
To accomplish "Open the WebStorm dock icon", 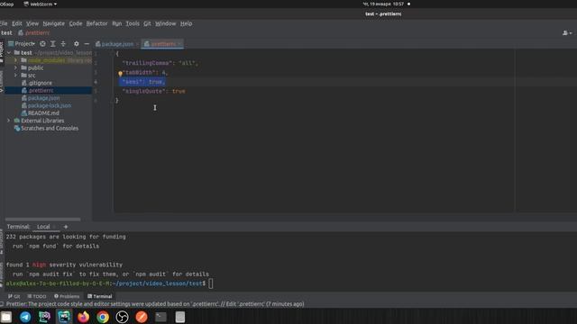I will [x=64, y=317].
